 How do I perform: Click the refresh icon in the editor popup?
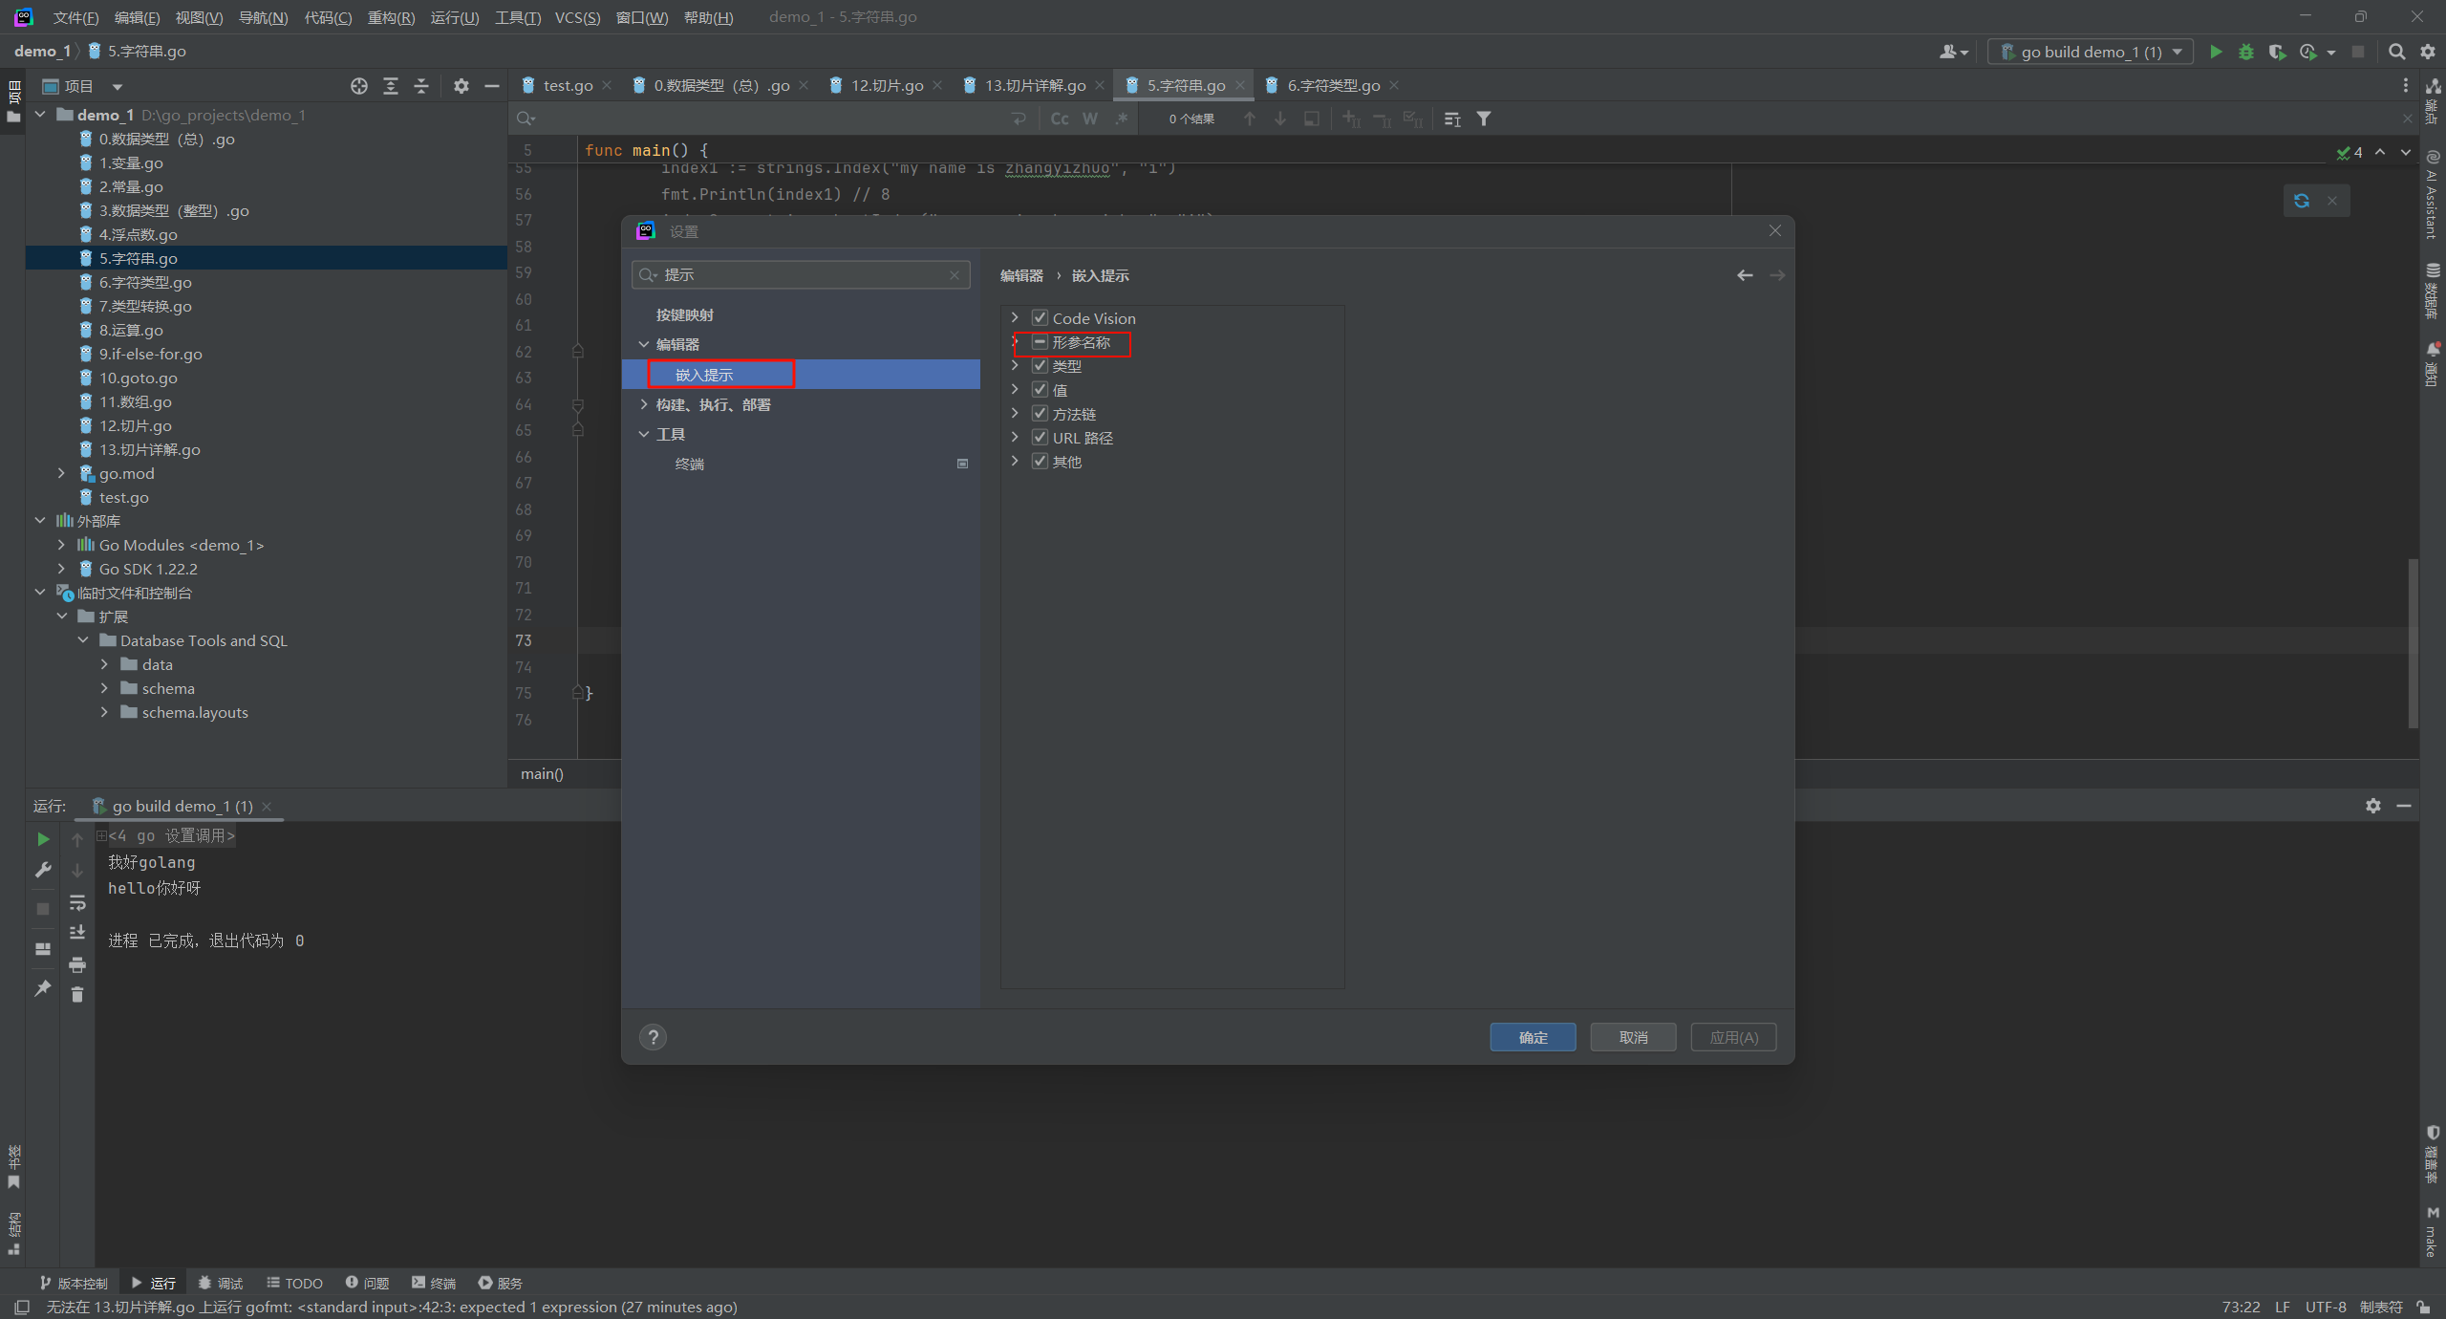click(x=2302, y=201)
